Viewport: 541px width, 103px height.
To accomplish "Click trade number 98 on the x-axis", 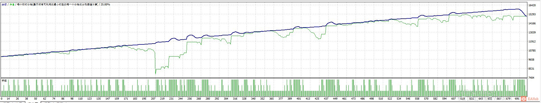I will (x=72, y=99).
